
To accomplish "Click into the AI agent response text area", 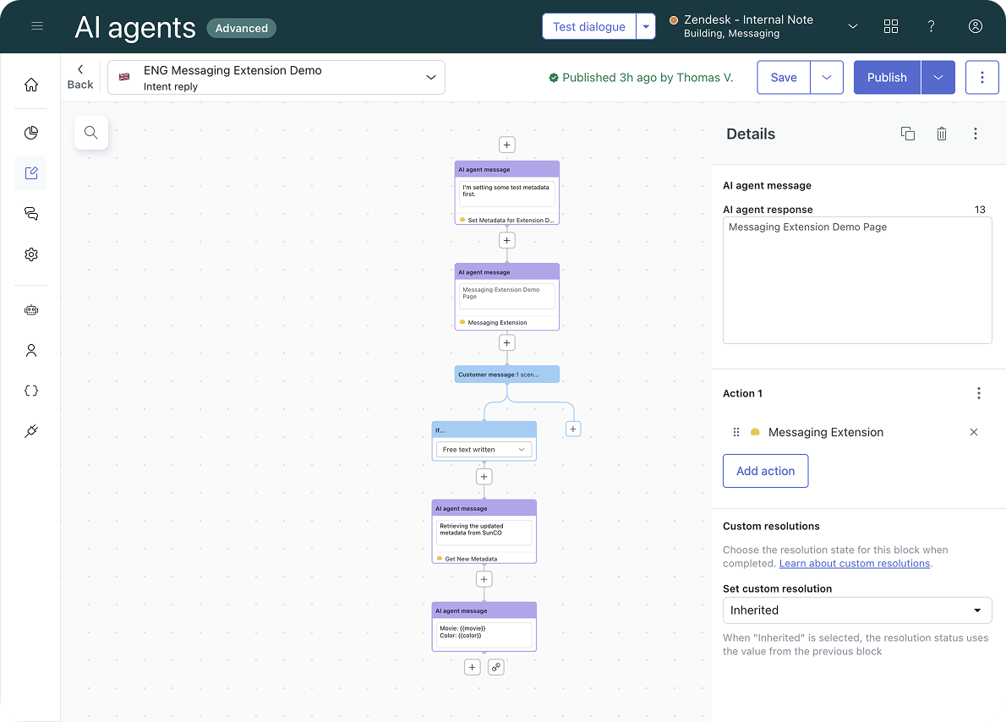I will [856, 281].
